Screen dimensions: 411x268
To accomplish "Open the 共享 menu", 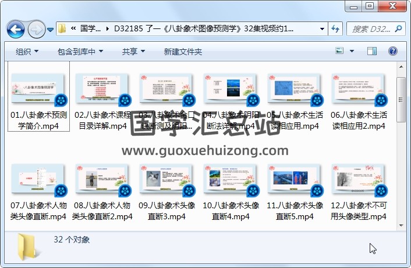I will click(133, 52).
